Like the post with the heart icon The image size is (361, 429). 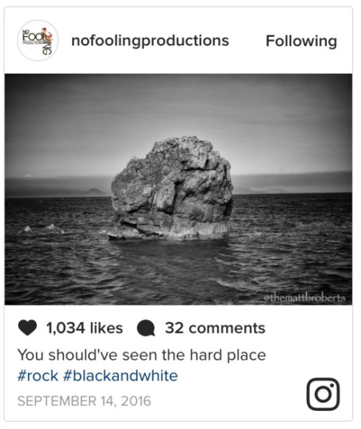click(x=27, y=327)
